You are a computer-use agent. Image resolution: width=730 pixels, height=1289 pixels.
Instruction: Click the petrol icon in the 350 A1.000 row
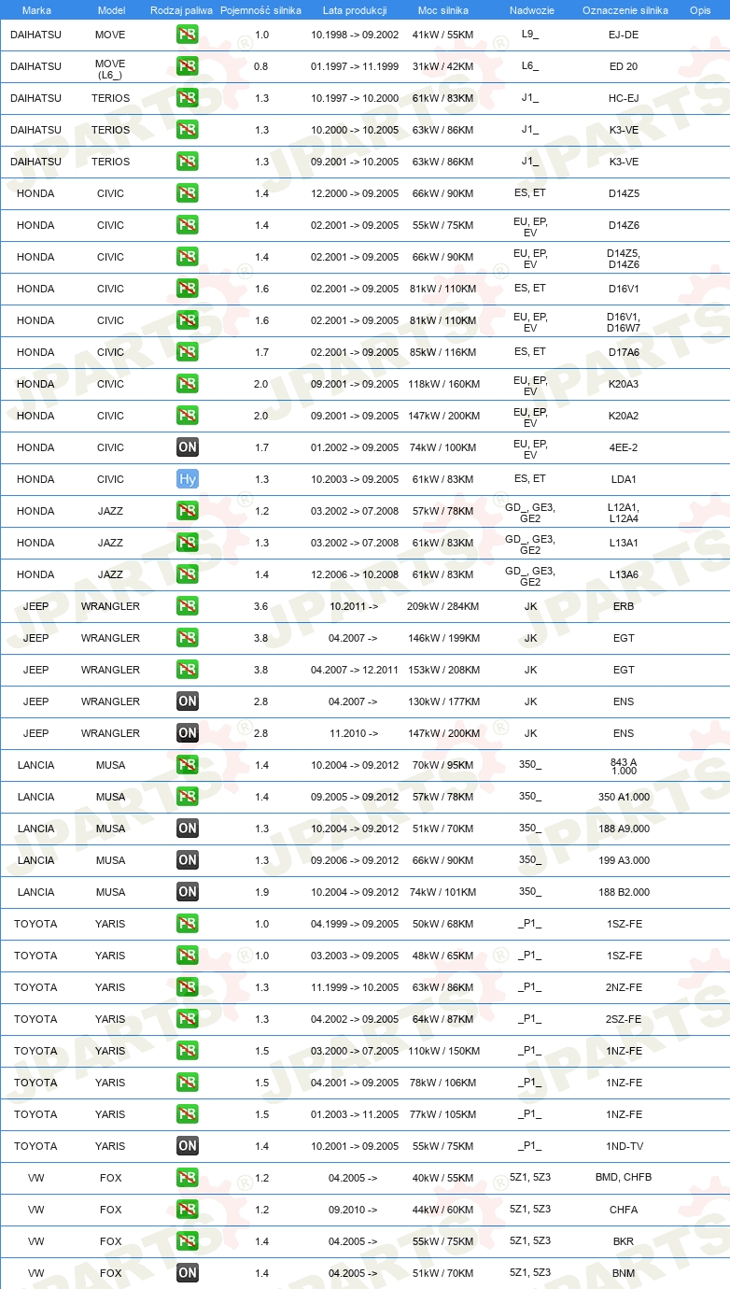(188, 797)
